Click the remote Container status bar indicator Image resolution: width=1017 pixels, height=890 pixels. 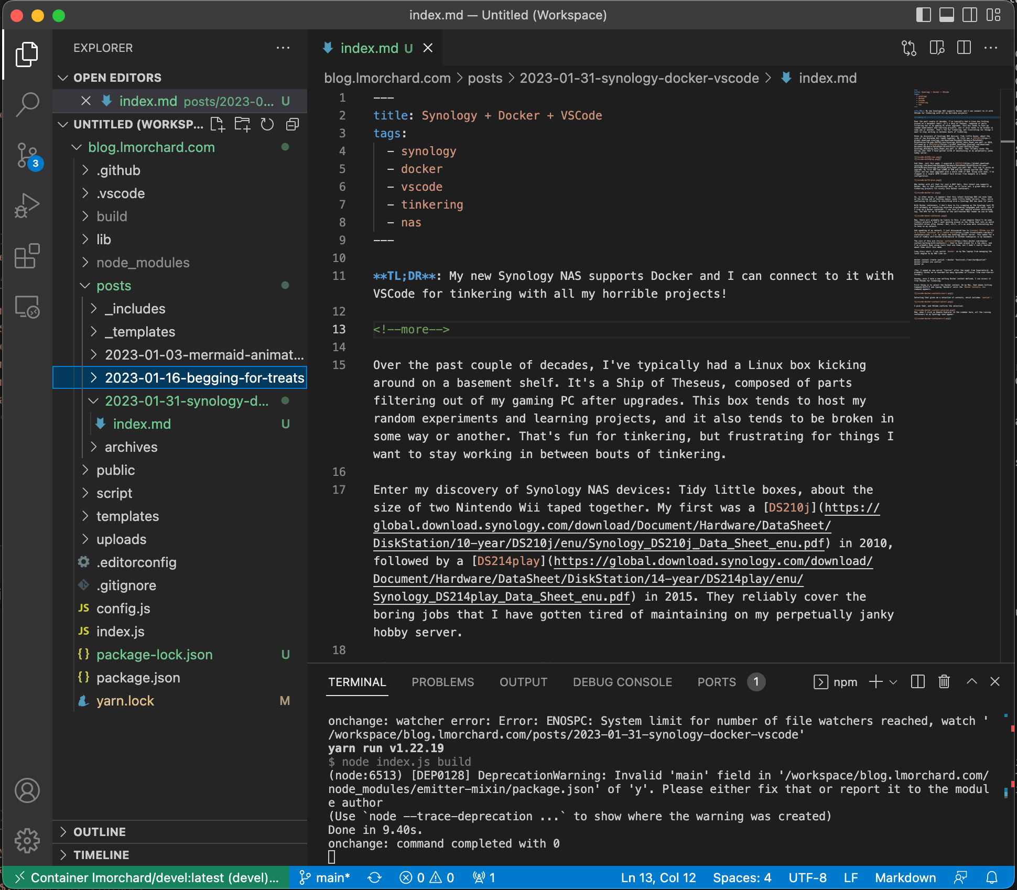coord(146,878)
